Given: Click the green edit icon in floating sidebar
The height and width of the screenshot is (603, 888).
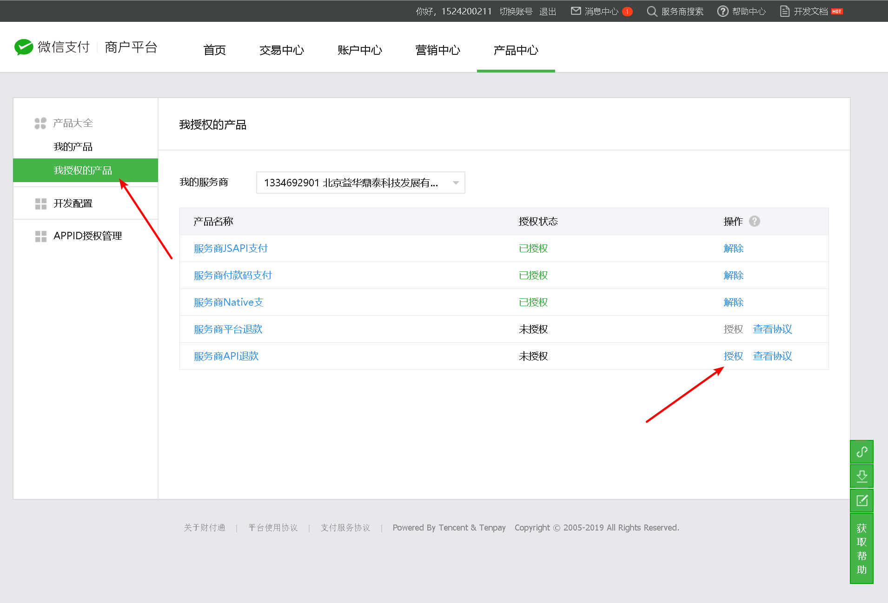Looking at the screenshot, I should point(861,500).
